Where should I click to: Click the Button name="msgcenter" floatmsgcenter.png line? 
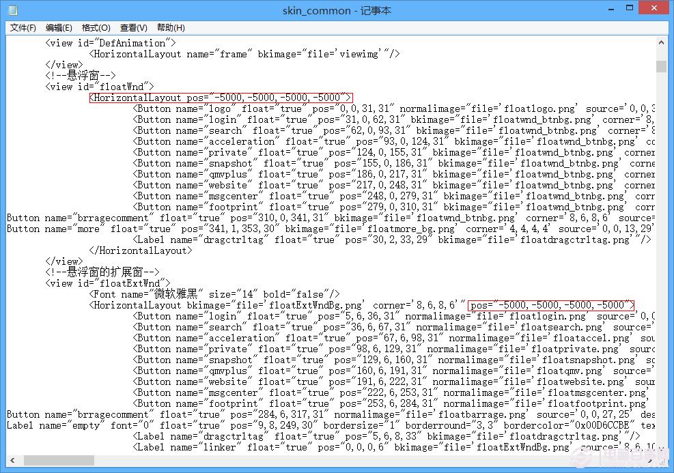(391, 393)
